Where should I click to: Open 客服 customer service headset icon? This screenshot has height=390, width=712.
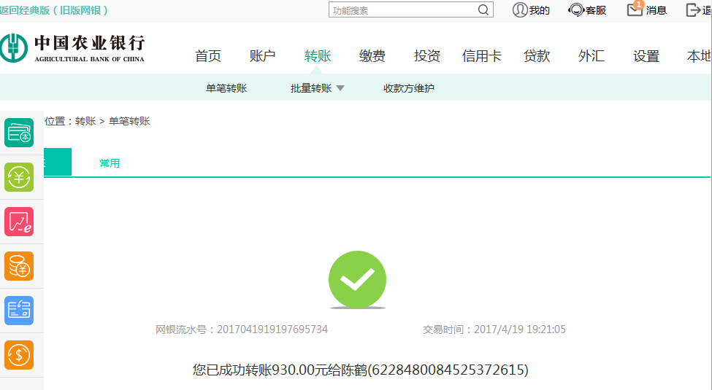[x=576, y=10]
